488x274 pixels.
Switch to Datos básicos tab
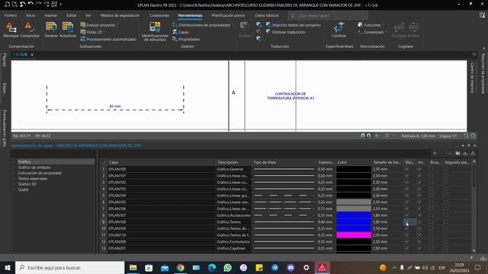pyautogui.click(x=267, y=15)
